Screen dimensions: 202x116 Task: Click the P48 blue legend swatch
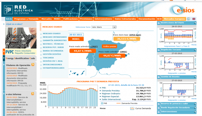pyautogui.click(x=102, y=103)
